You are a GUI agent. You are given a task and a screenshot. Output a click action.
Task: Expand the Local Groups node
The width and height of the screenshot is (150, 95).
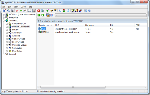tap(7, 42)
